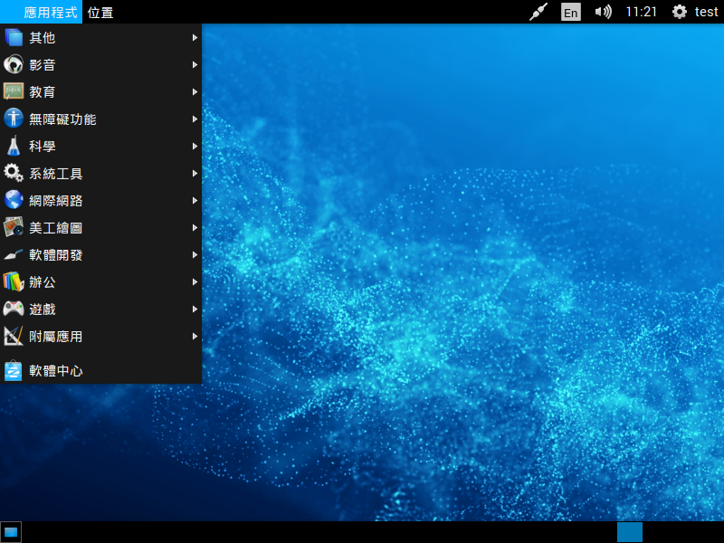This screenshot has width=724, height=543.
Task: Expand the 遊戲 submenu arrow
Action: [x=195, y=309]
